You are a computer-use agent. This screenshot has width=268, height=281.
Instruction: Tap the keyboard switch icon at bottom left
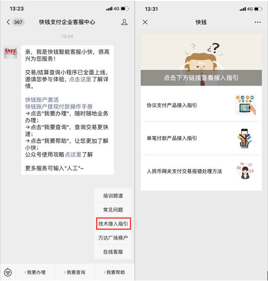[8, 272]
